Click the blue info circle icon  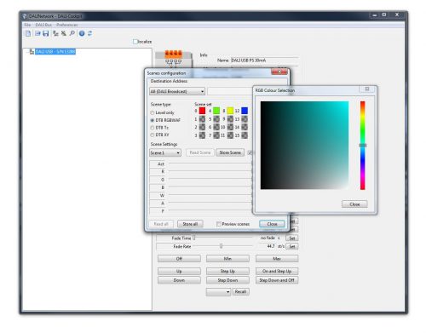coord(82,33)
